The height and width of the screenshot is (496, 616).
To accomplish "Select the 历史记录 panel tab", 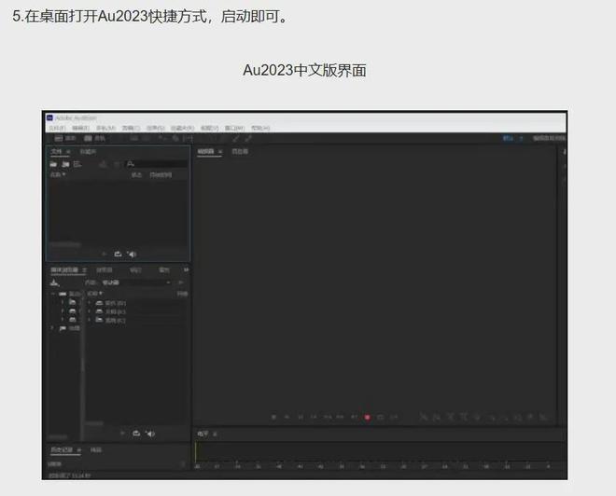I will pos(63,449).
